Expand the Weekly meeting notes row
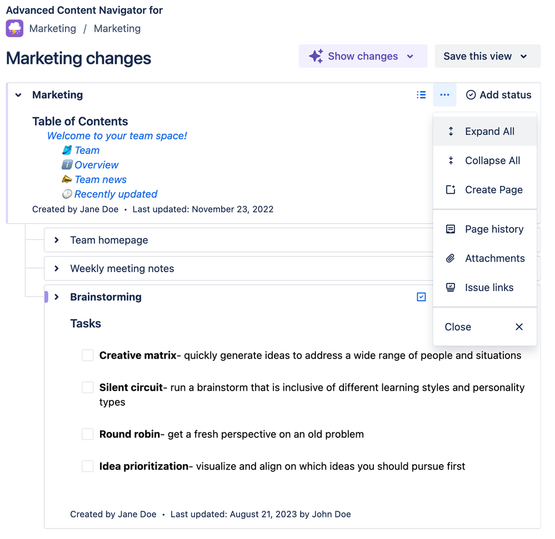 point(57,269)
